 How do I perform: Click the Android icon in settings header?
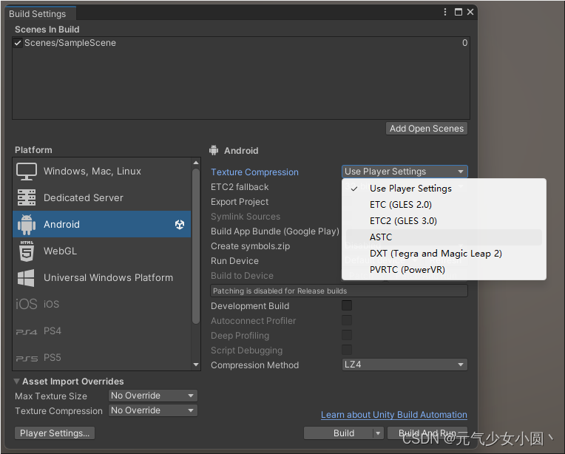point(214,150)
